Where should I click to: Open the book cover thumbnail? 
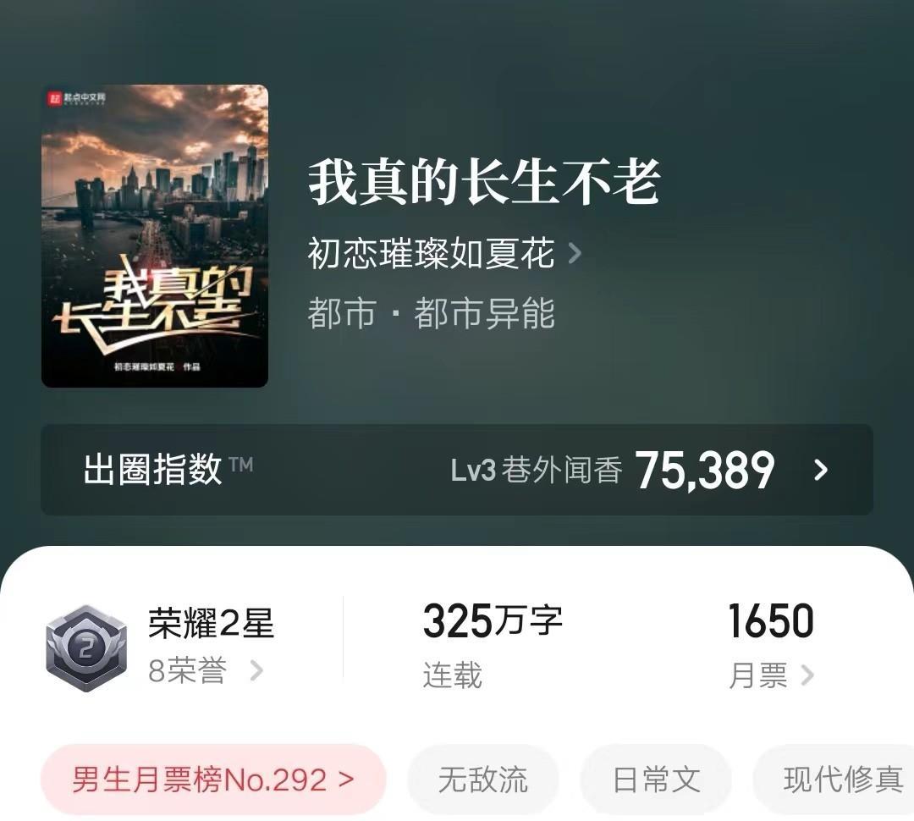pos(155,236)
